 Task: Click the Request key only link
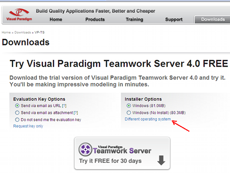pyautogui.click(x=28, y=126)
